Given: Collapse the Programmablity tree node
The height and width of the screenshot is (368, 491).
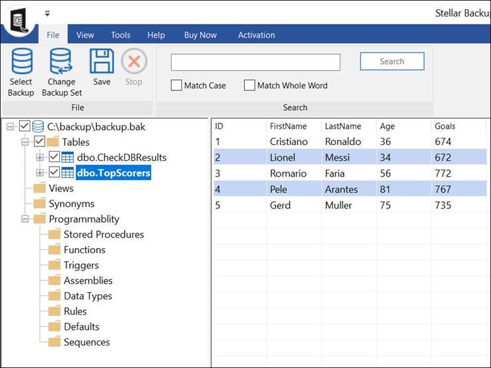Looking at the screenshot, I should pyautogui.click(x=25, y=219).
